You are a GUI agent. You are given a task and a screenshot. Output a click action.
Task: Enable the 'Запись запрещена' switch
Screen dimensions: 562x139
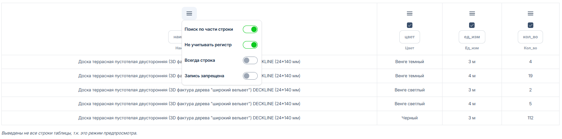point(250,76)
